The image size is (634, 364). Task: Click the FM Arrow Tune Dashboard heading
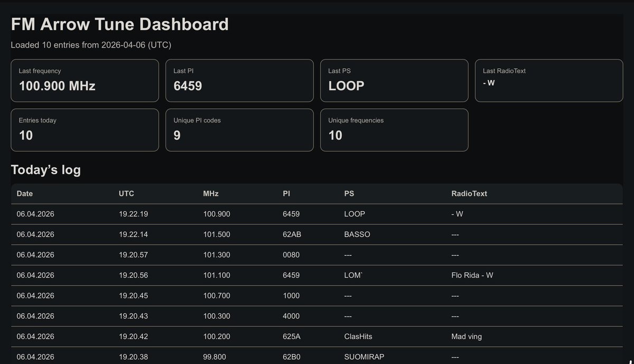(120, 24)
